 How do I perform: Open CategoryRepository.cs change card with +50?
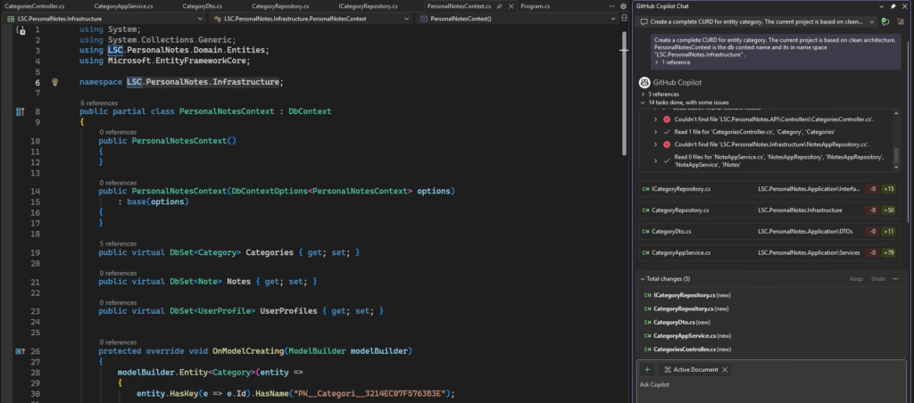[x=769, y=210]
